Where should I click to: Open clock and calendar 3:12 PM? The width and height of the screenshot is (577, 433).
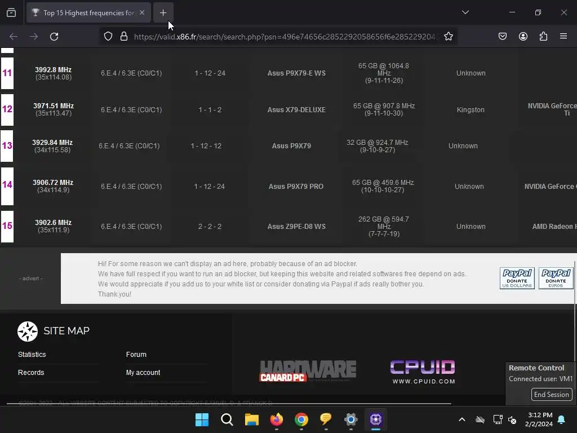click(539, 419)
